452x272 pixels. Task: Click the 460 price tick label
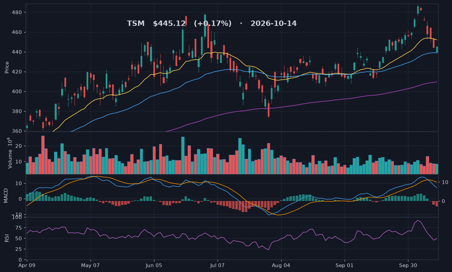pyautogui.click(x=17, y=32)
